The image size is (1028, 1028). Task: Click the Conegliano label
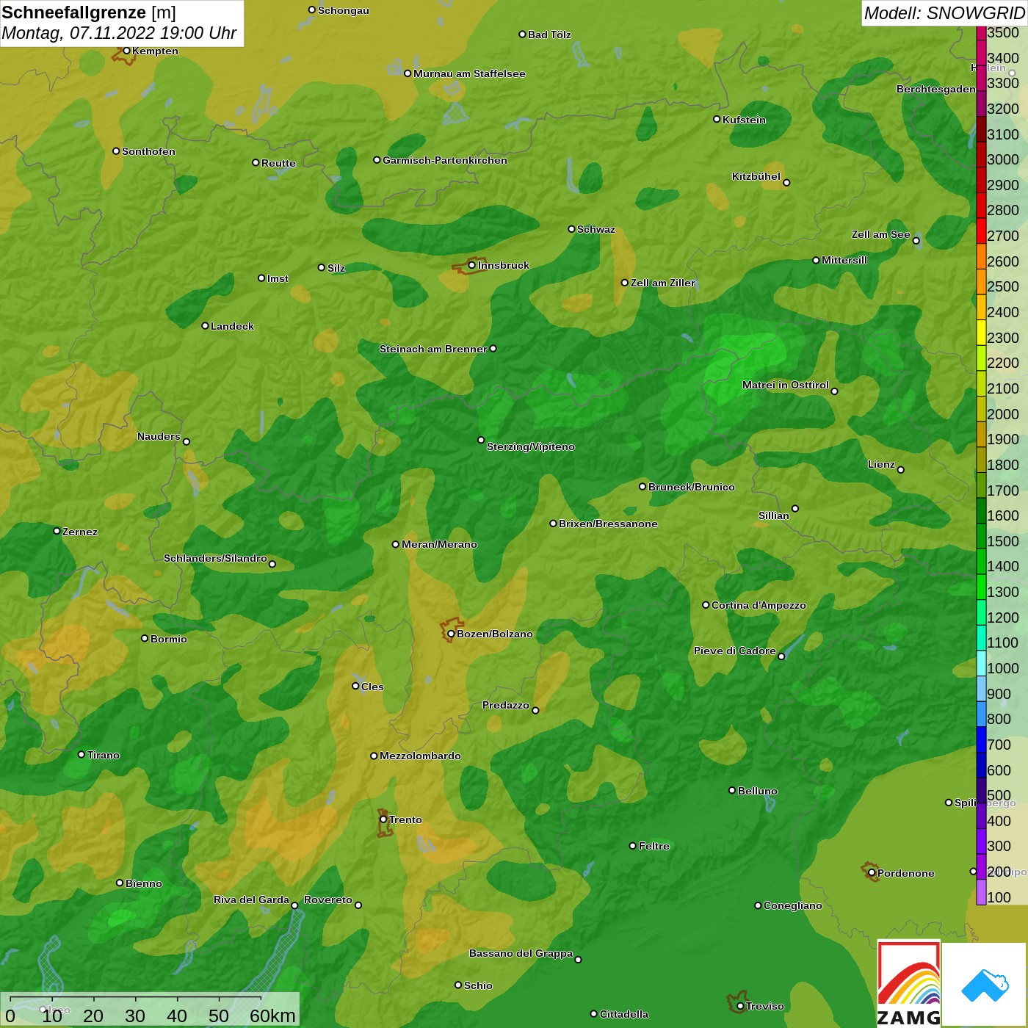[x=793, y=905]
